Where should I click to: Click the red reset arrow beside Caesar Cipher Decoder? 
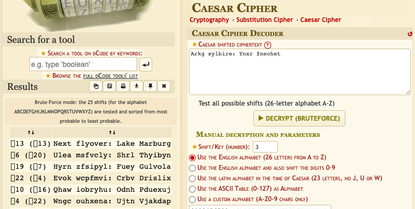(410, 34)
